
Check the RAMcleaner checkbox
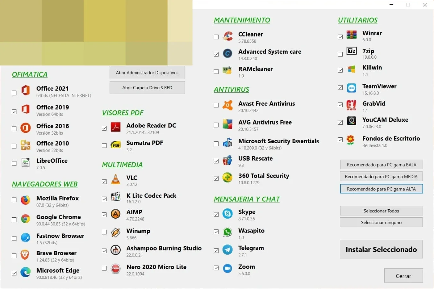click(x=216, y=72)
